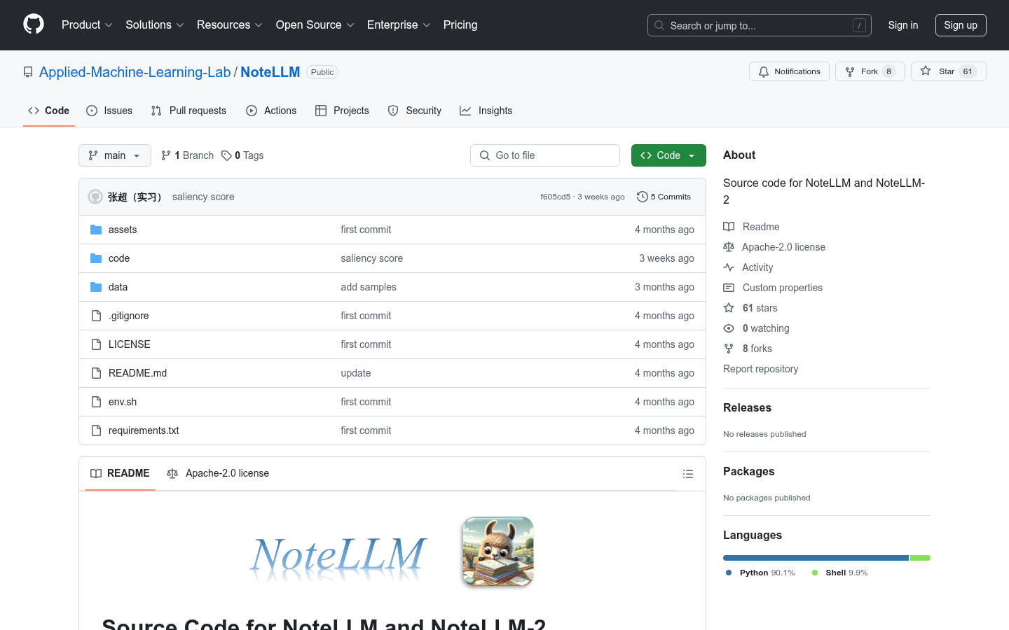Click the Report repository link

point(760,369)
